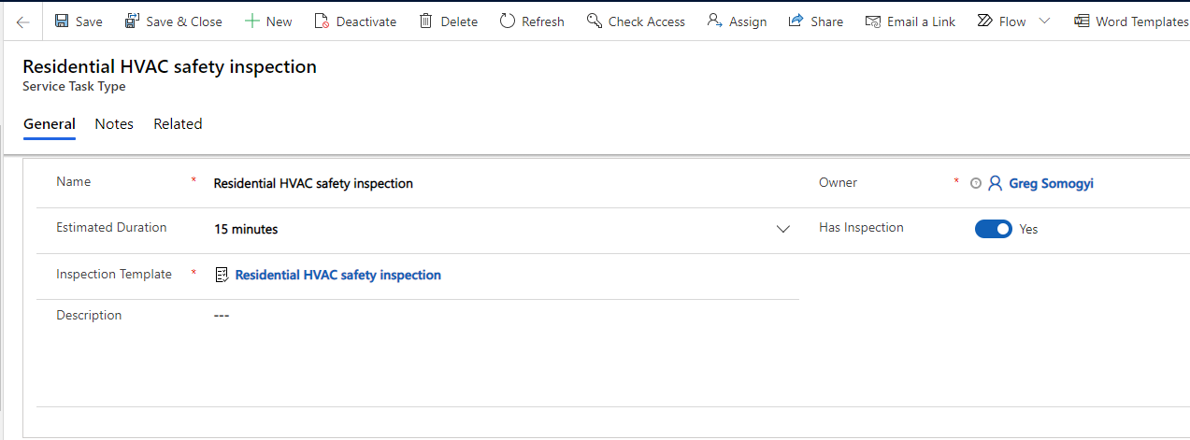Share this record
Viewport: 1190px width, 440px height.
(815, 21)
